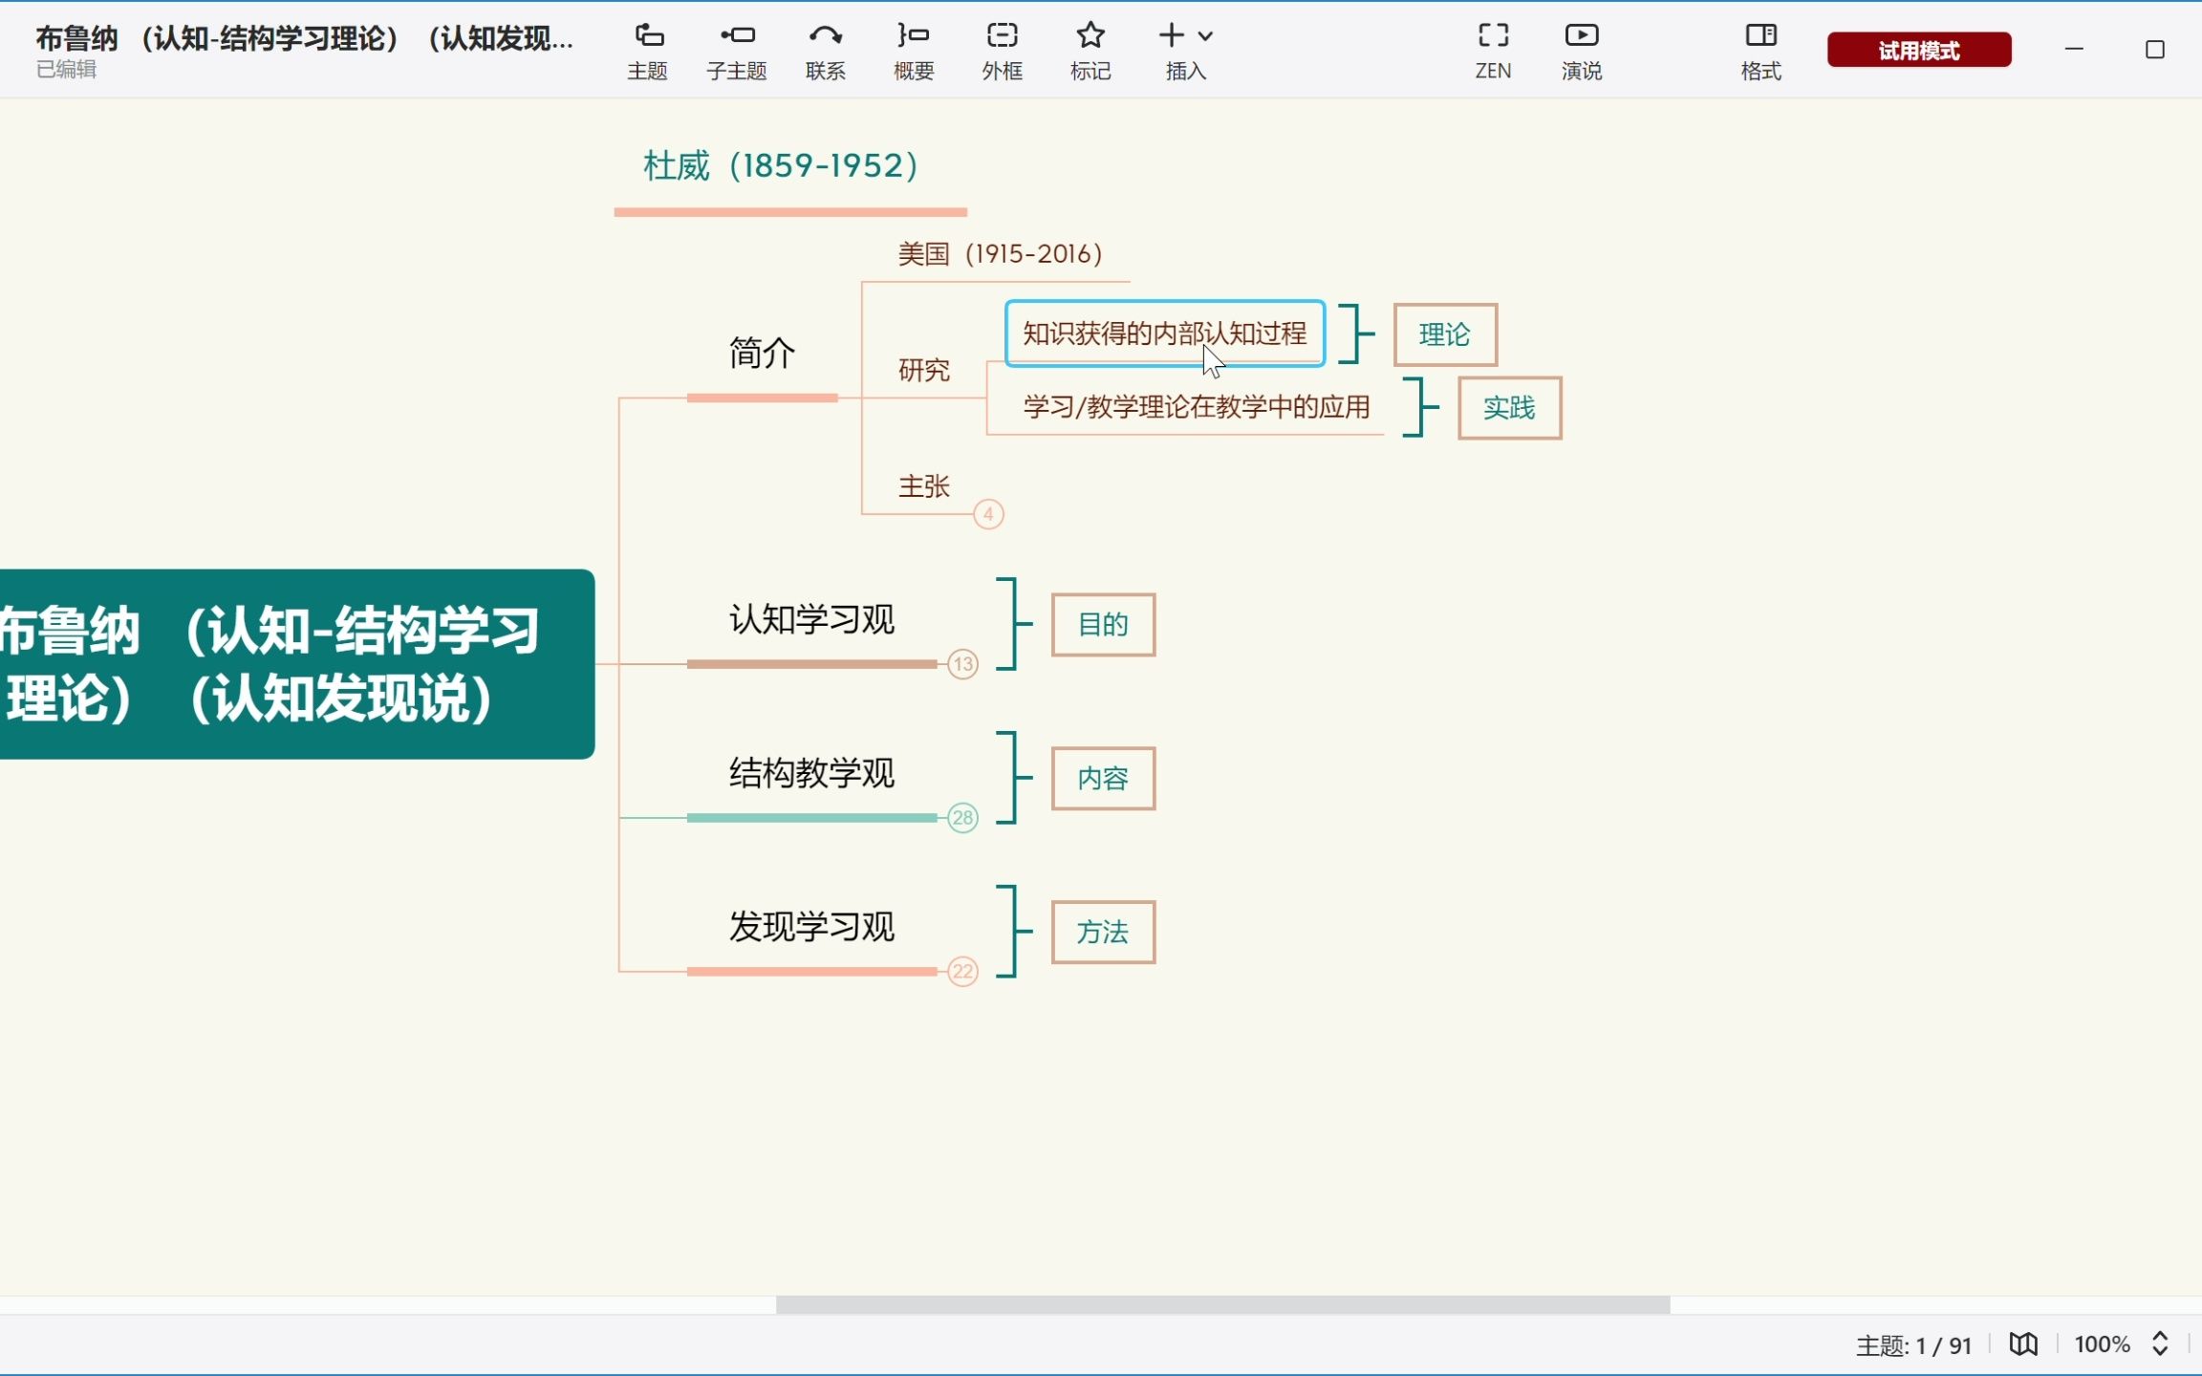Select the 方法 summary box
Screen dimensions: 2202x1376
(x=1104, y=933)
